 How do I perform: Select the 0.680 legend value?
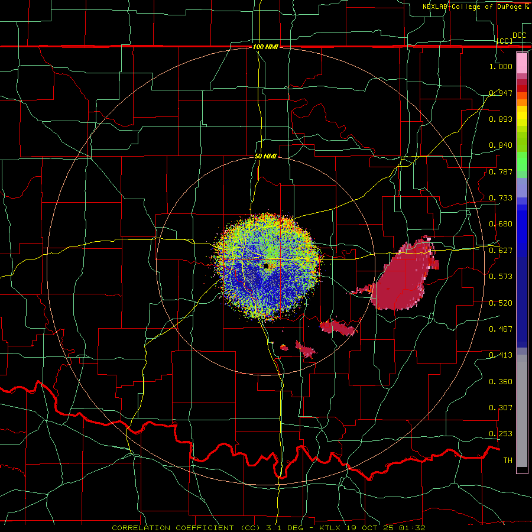coord(501,223)
